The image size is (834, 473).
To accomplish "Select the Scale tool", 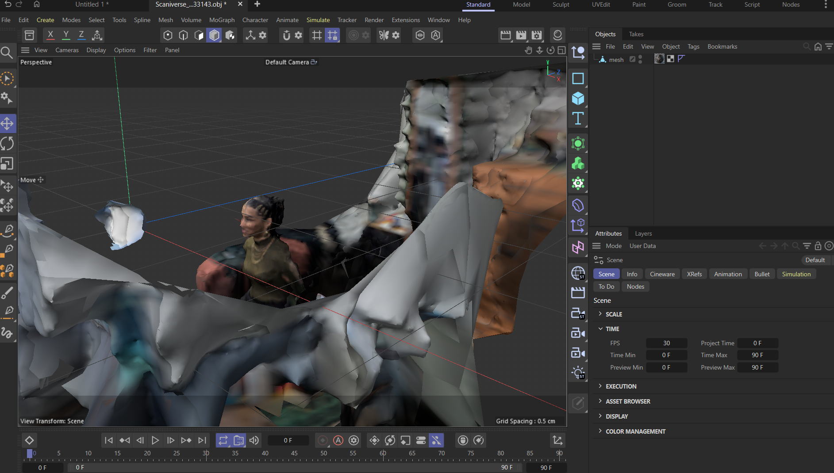I will 8,164.
